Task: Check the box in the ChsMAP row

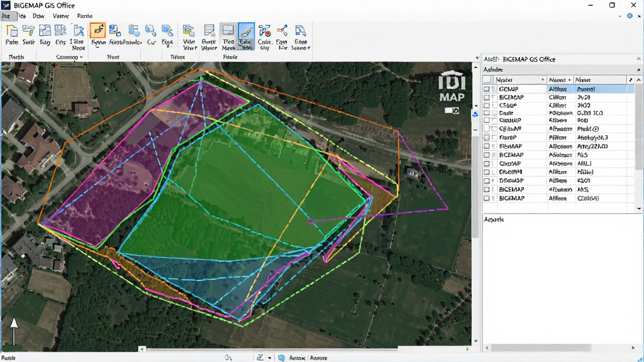Action: coord(487,163)
